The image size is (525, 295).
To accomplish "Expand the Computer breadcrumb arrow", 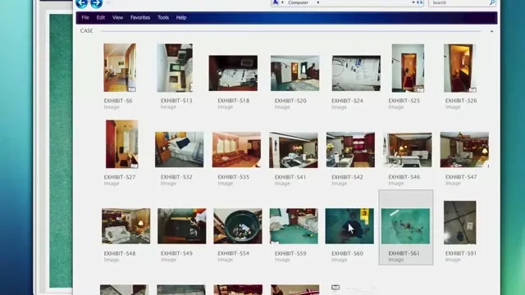I will (317, 2).
